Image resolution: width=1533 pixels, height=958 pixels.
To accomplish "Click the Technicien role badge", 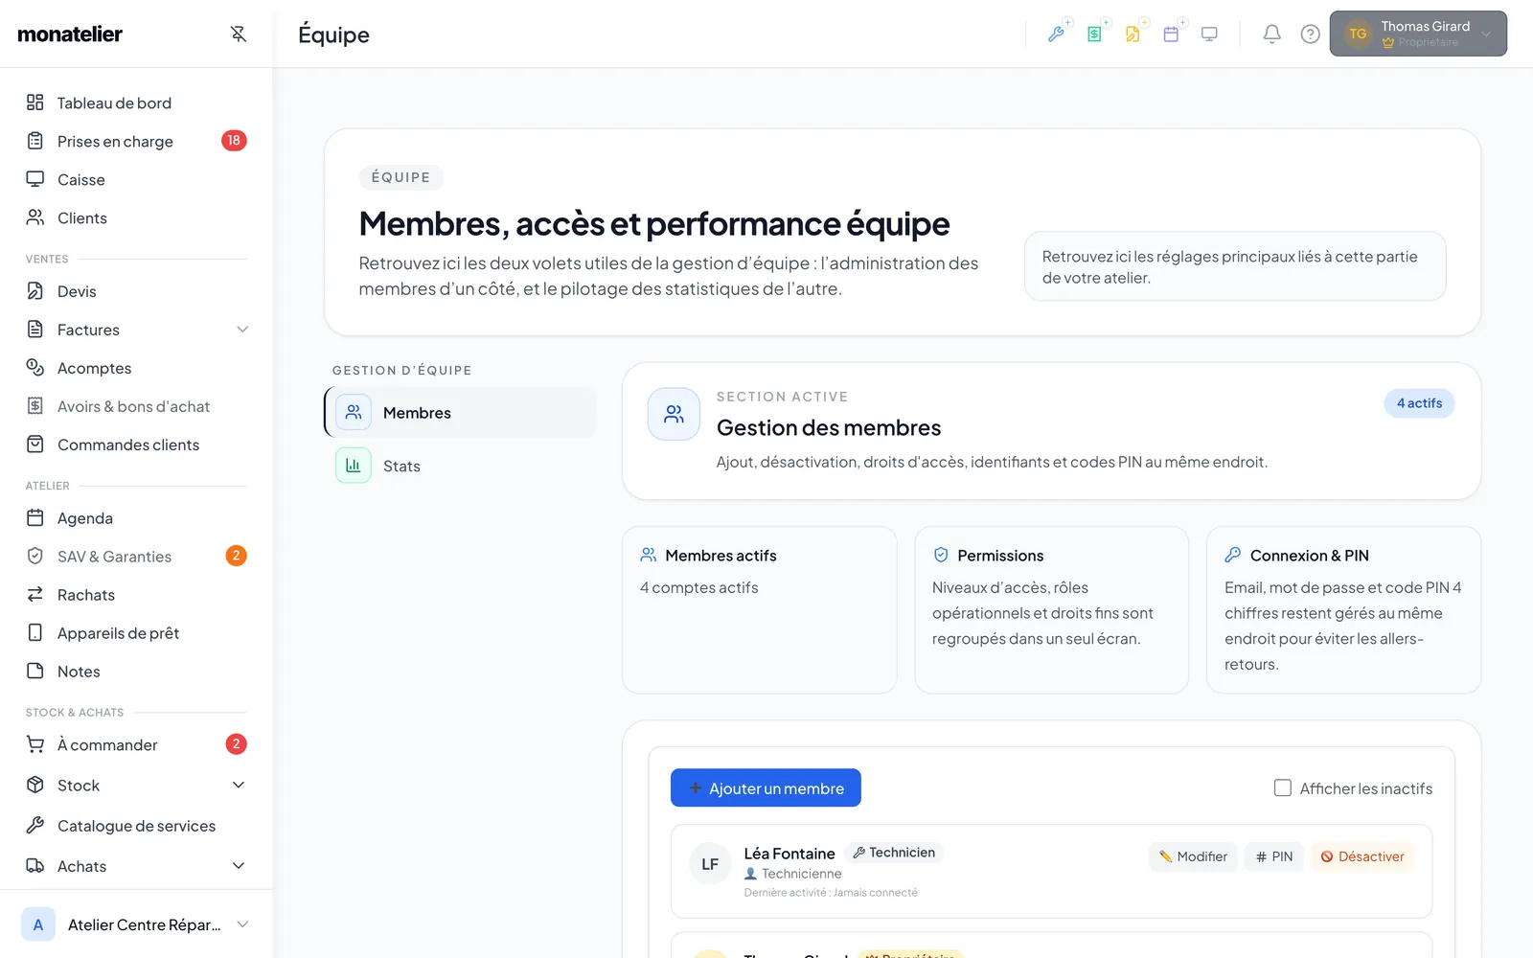I will click(894, 853).
